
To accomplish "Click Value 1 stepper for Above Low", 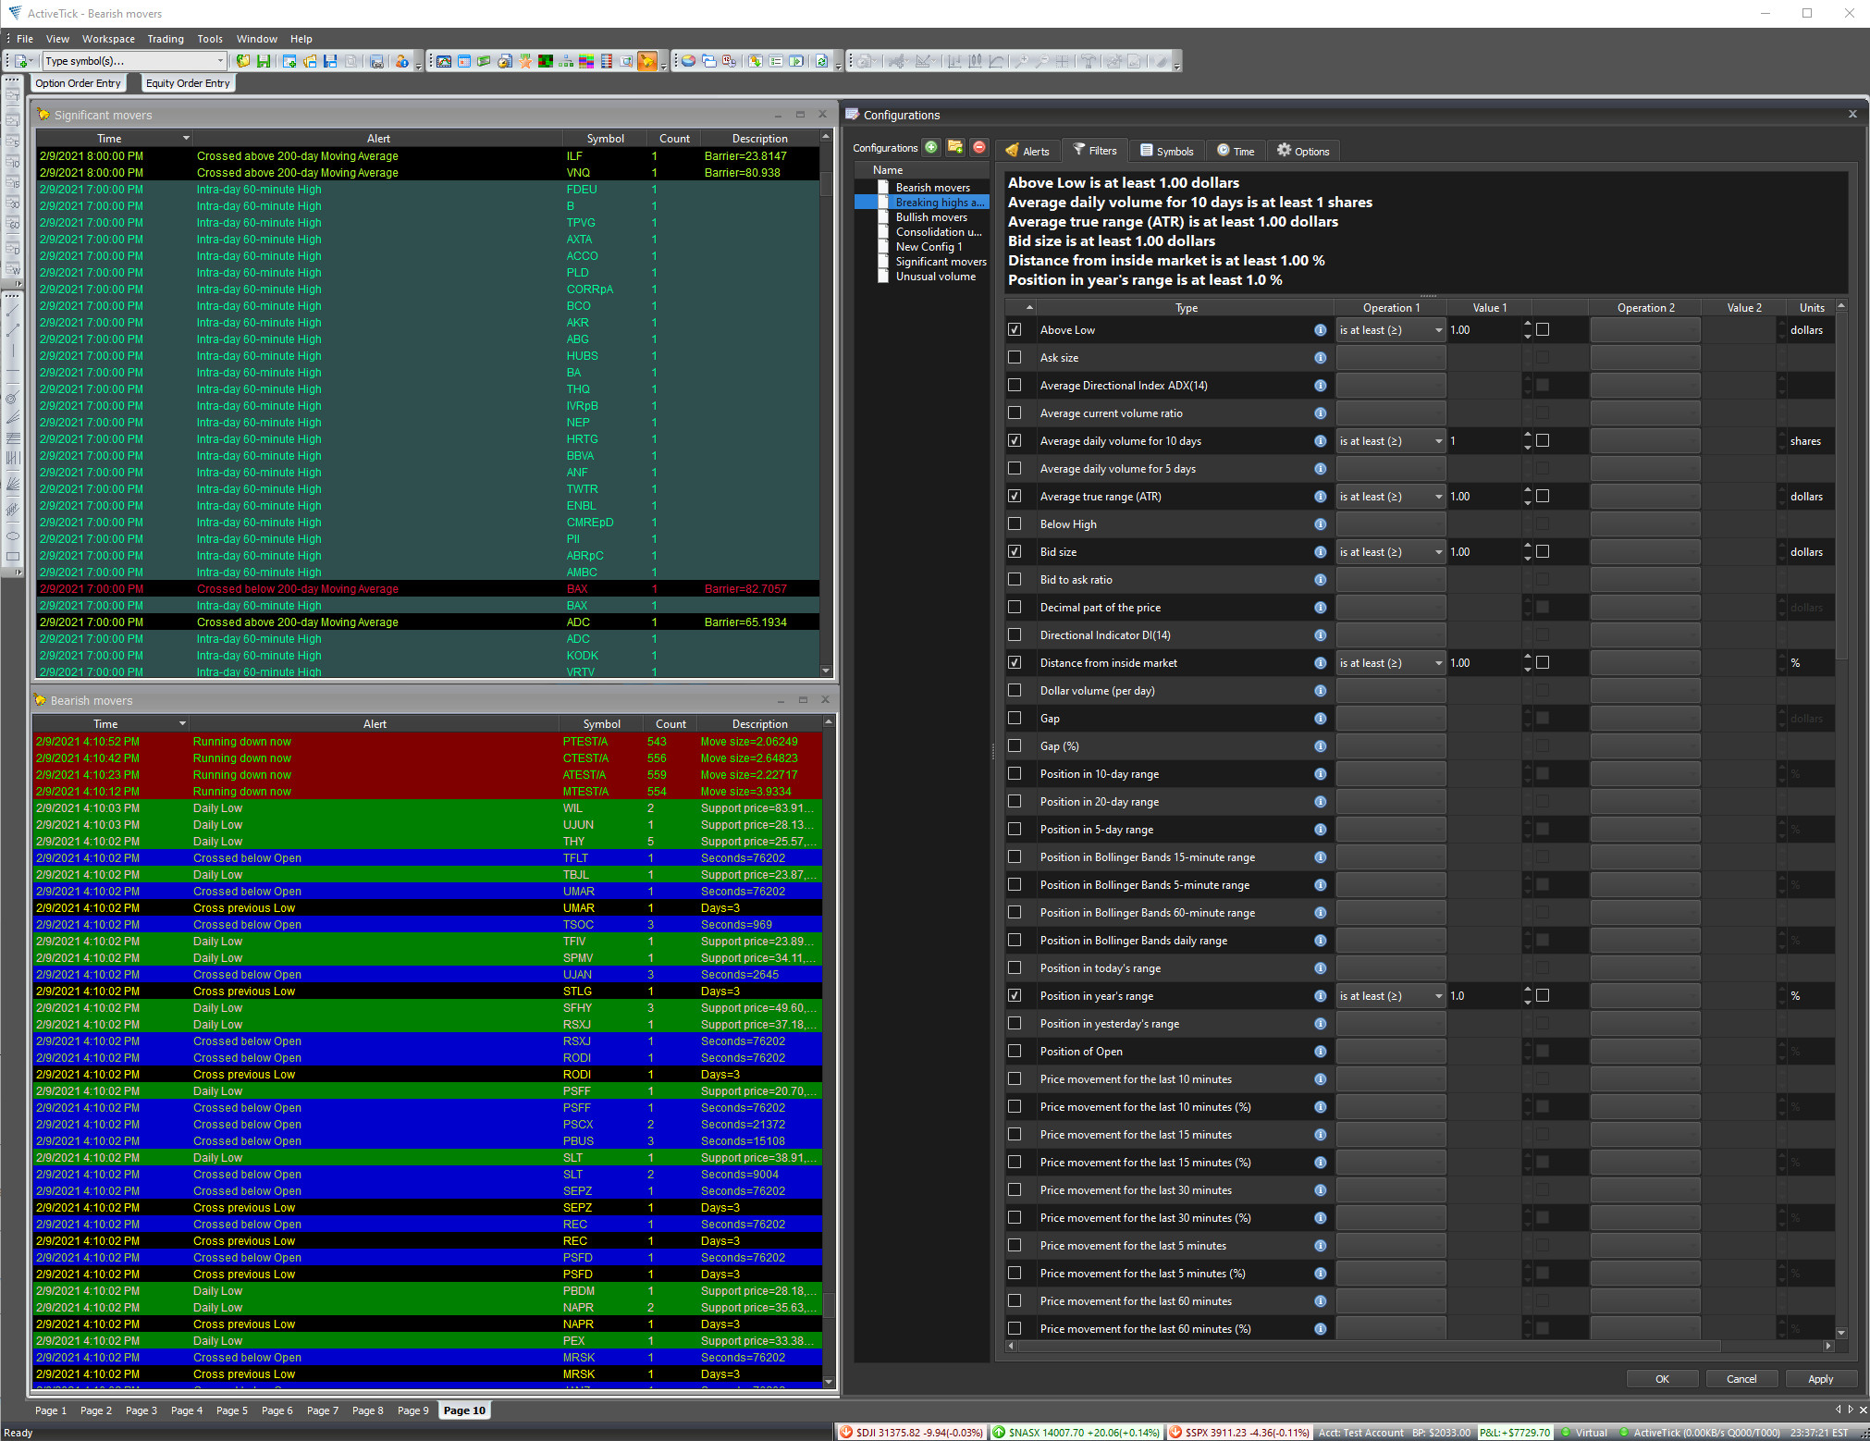I will coord(1527,330).
